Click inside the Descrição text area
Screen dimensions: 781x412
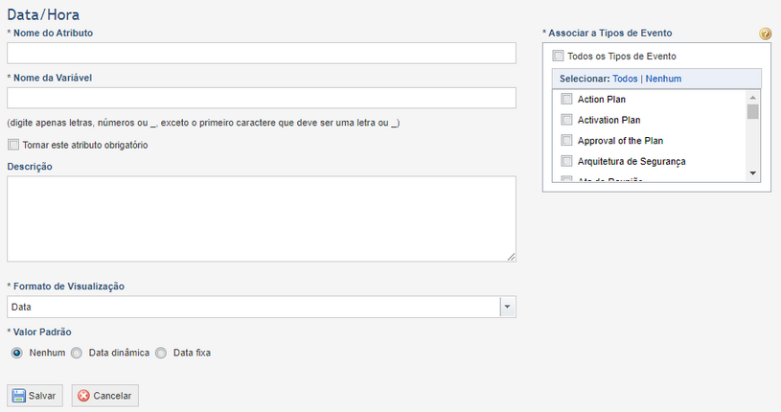point(262,218)
